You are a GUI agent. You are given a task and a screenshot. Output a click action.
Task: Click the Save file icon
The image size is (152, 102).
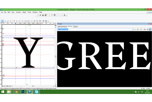coord(43,15)
